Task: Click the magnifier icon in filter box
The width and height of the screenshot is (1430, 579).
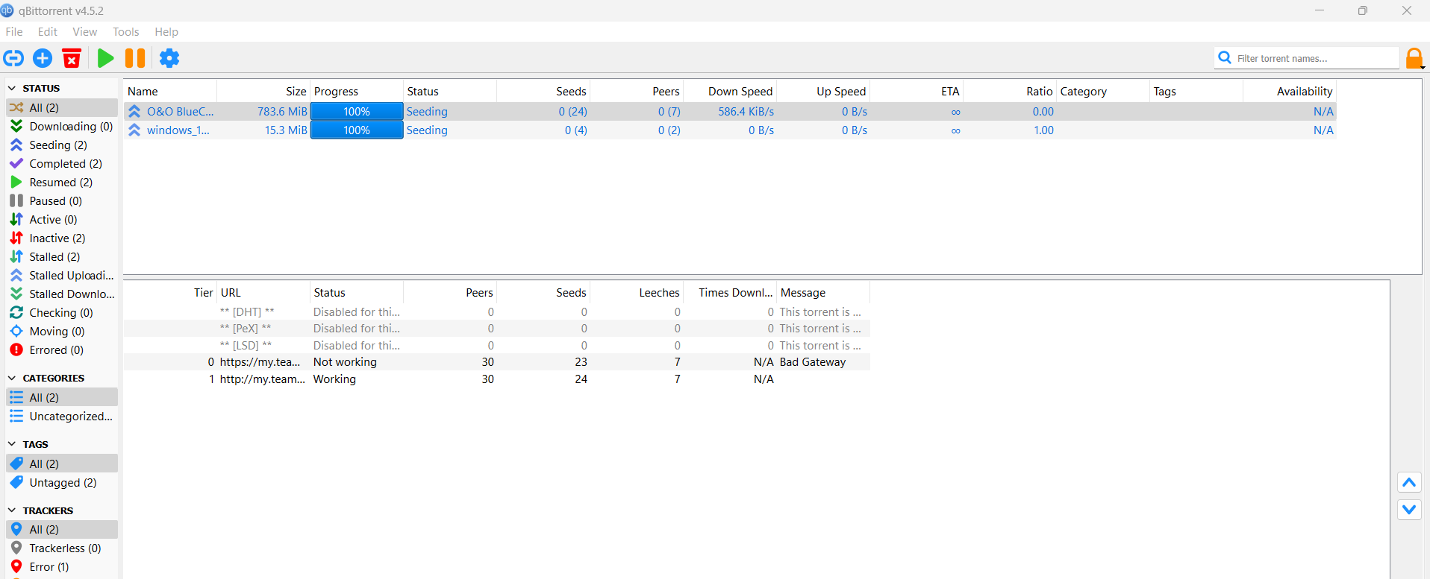Action: [x=1225, y=57]
